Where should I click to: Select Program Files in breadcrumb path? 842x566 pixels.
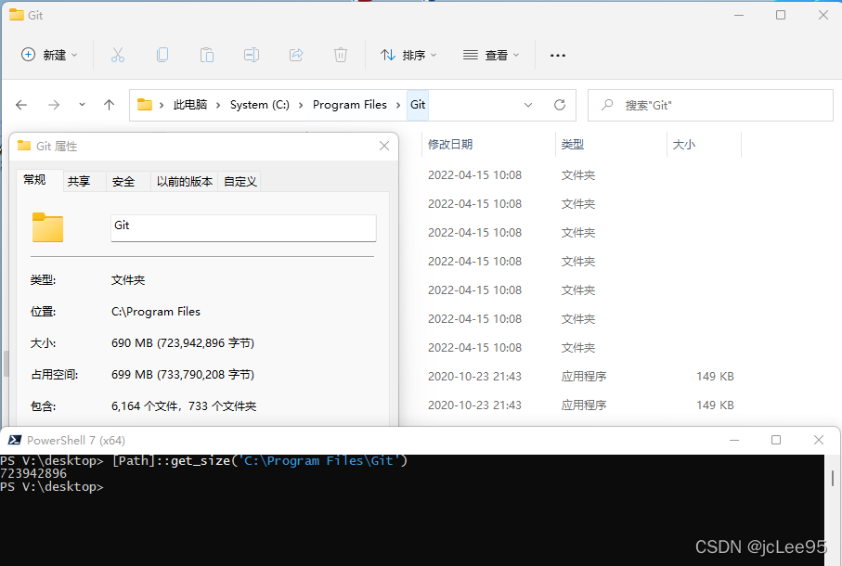[350, 105]
